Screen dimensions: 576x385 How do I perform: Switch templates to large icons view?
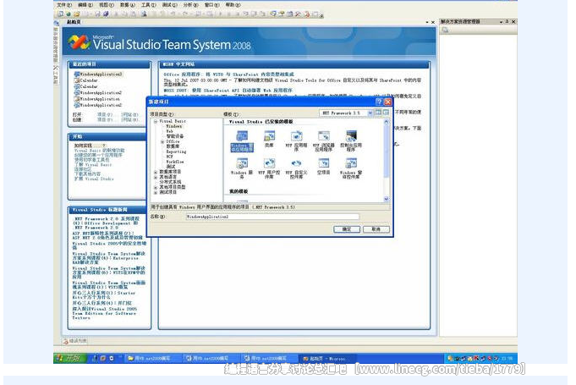coord(378,113)
